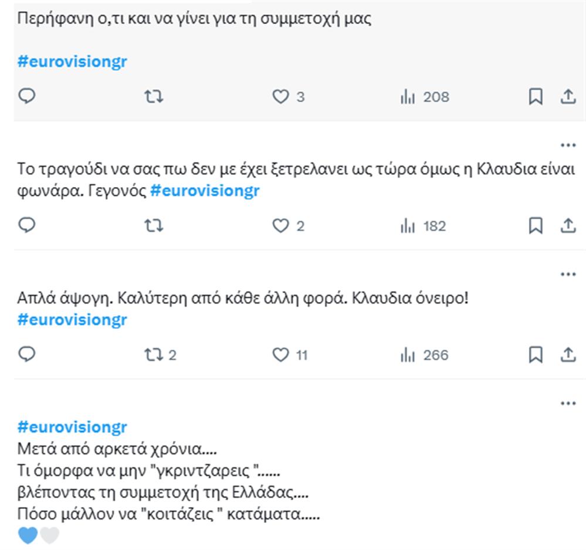
Task: Click the retweet icon showing 2 reposts
Action: [x=154, y=354]
